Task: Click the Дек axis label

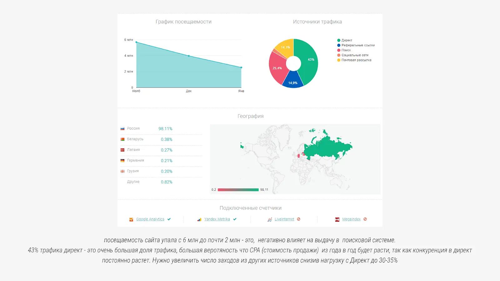Action: point(189,91)
